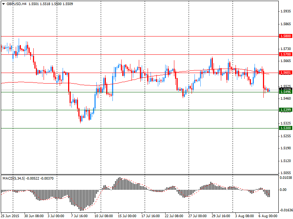The image size is (293, 219).
Task: Click the 0.01038 MACD scale value
Action: click(x=286, y=178)
